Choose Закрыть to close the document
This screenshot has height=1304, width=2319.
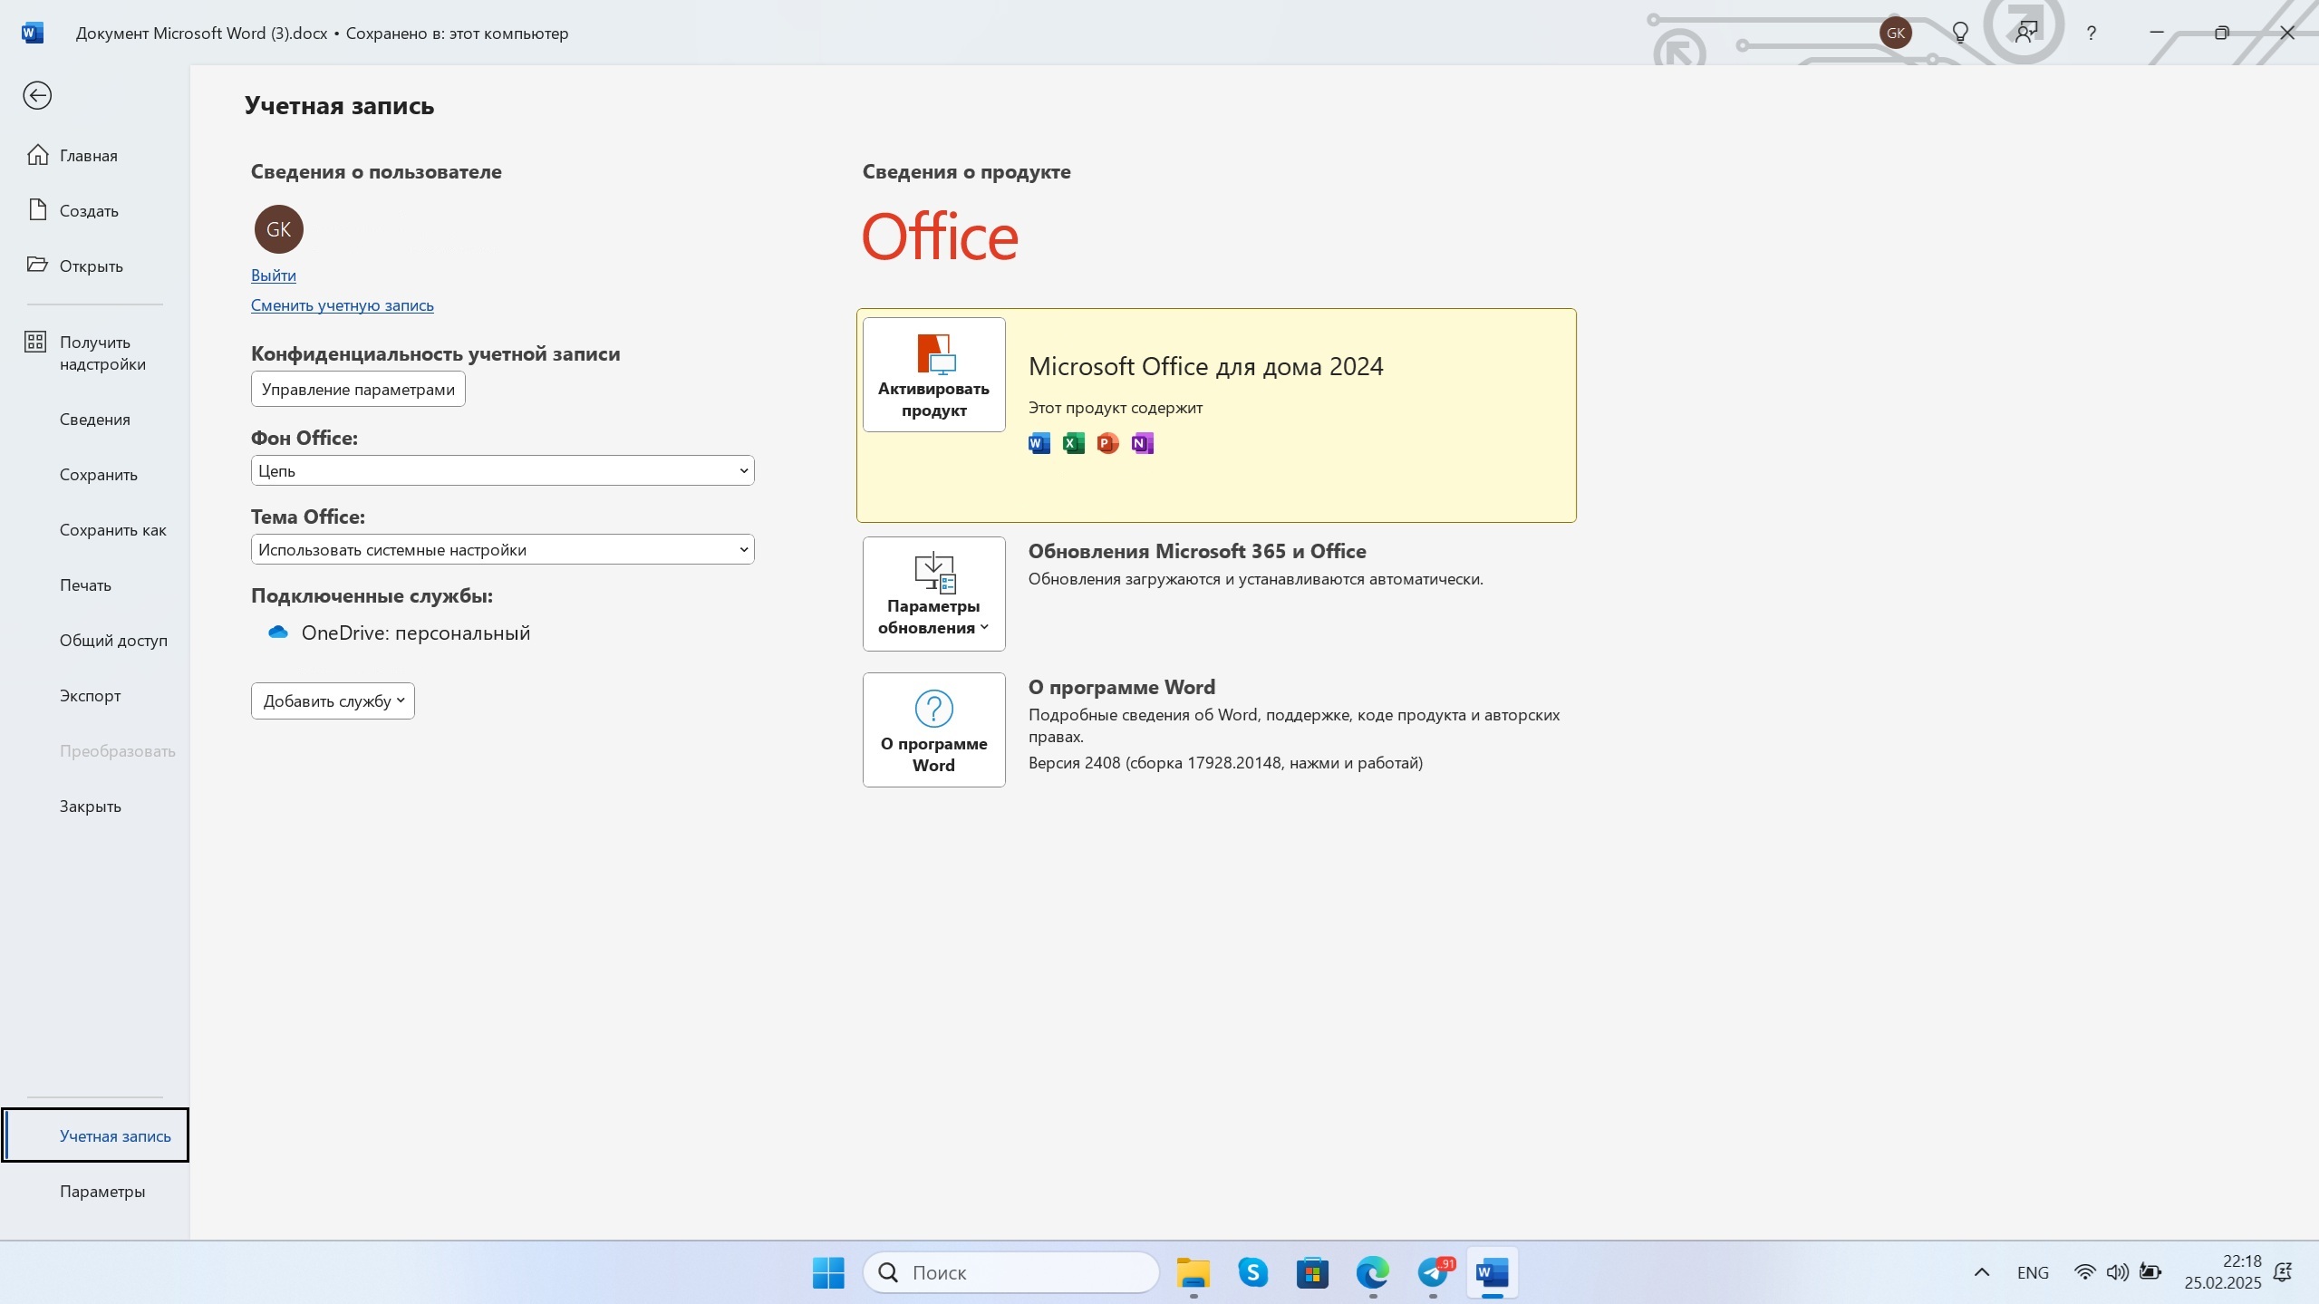pos(94,807)
